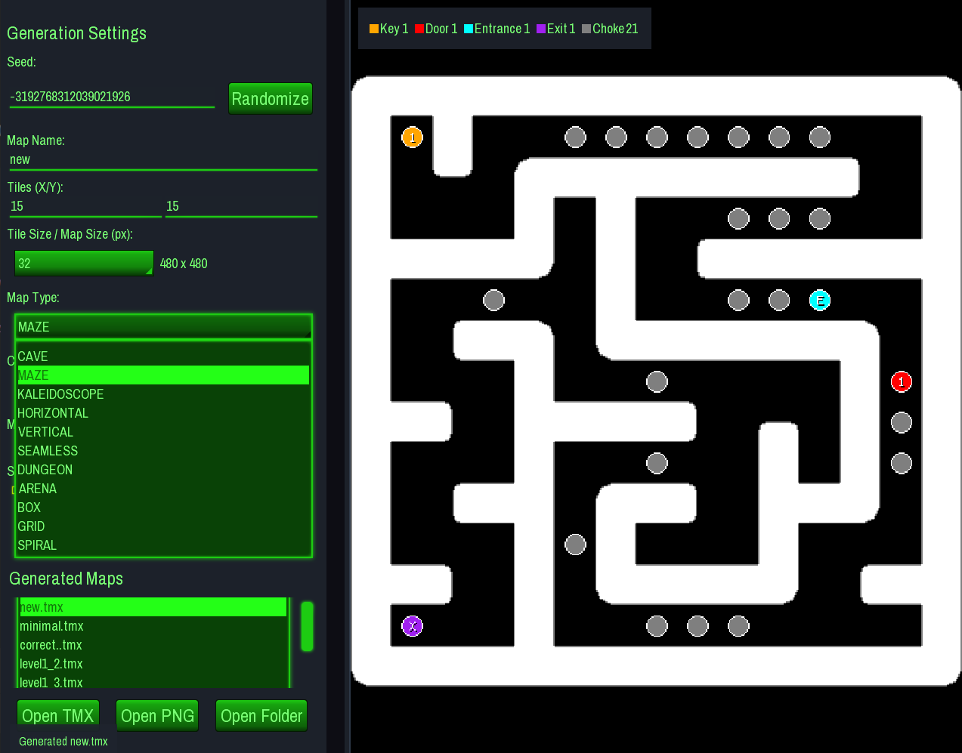The image size is (962, 753).
Task: Select MAZE from the map type list
Action: click(163, 375)
